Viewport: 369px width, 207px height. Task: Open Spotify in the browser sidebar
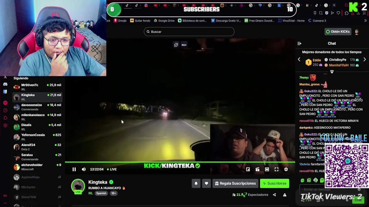5,103
